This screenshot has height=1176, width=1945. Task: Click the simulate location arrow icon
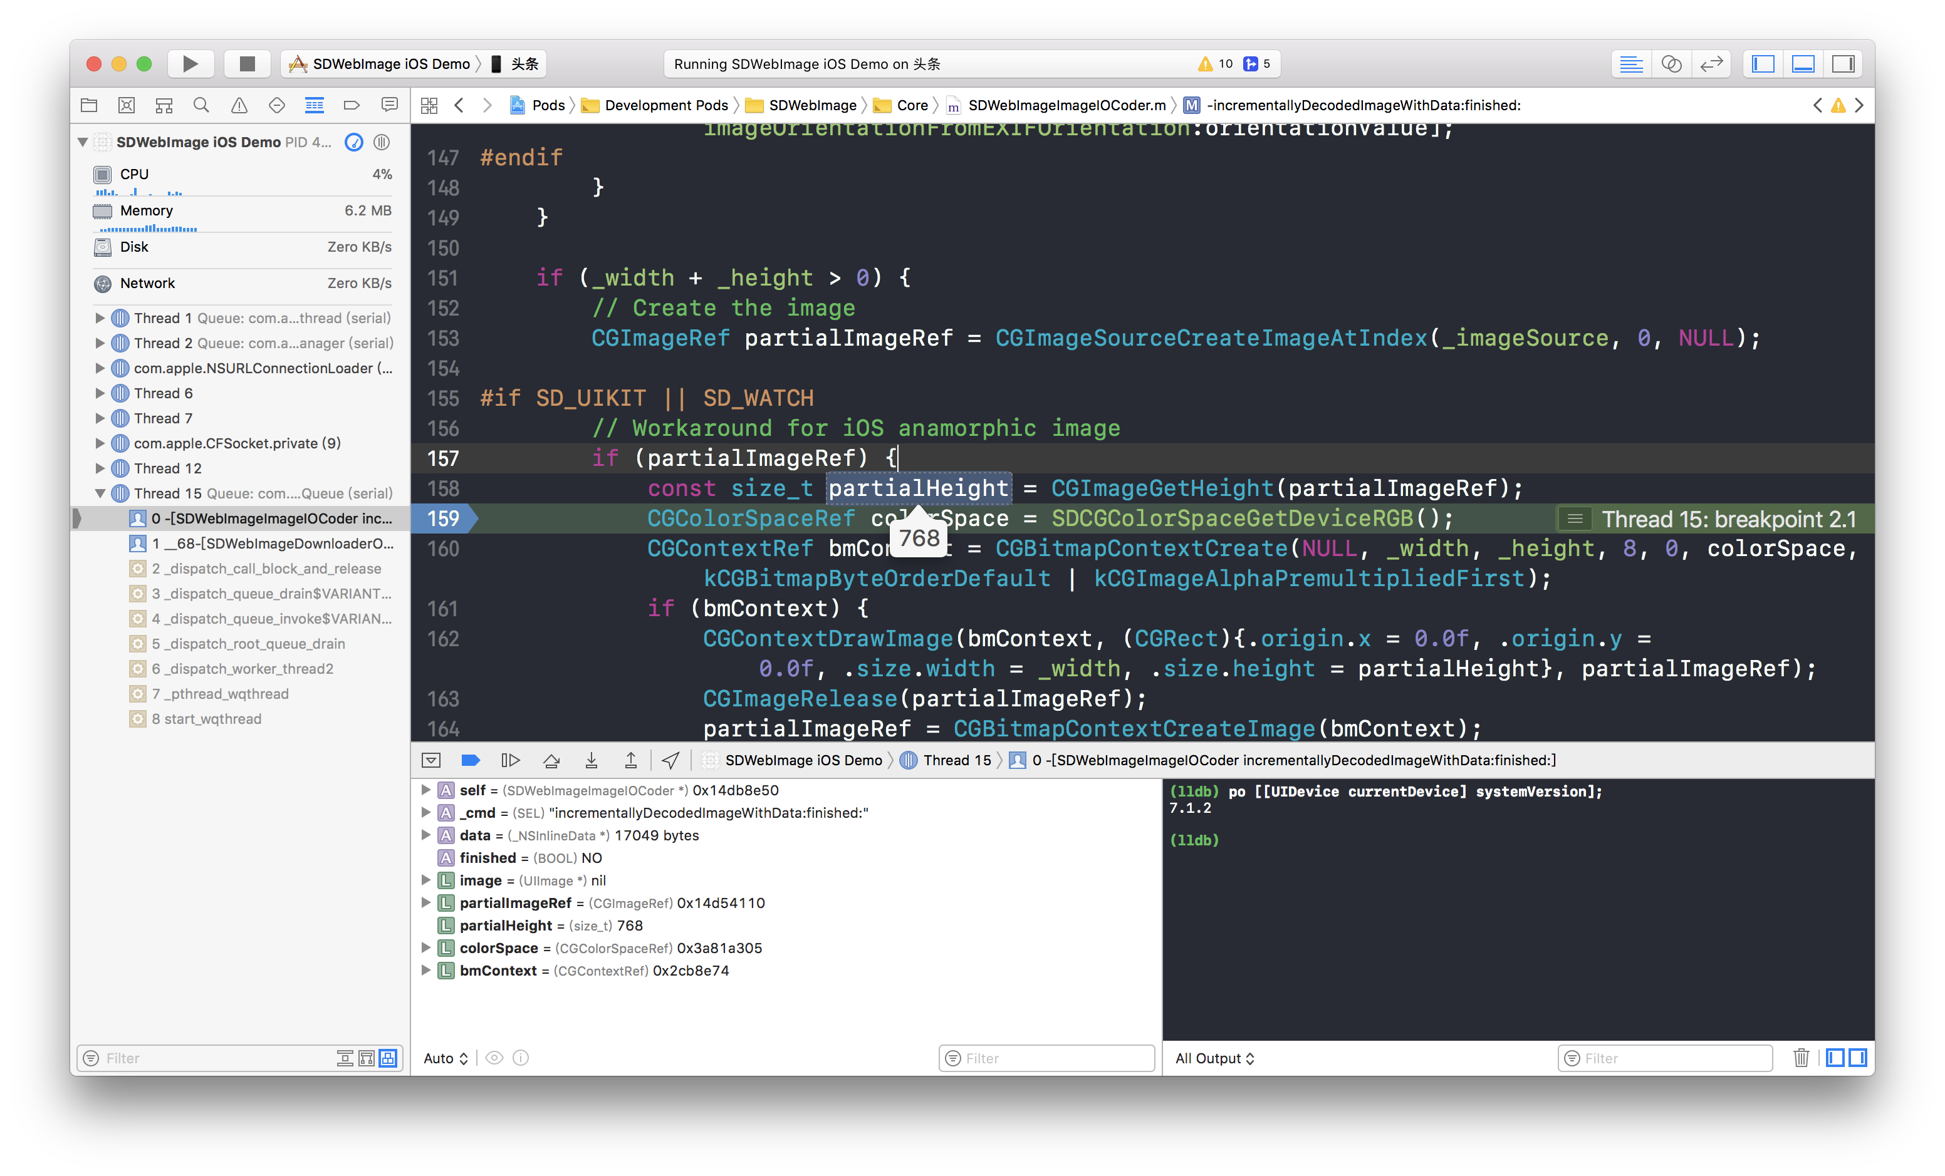pyautogui.click(x=670, y=760)
